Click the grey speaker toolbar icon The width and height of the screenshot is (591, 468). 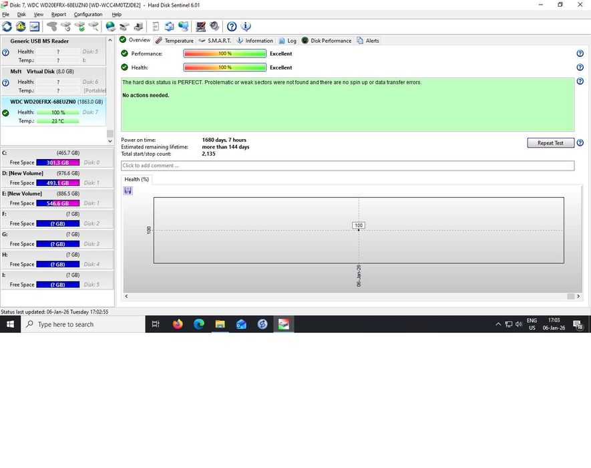(214, 27)
